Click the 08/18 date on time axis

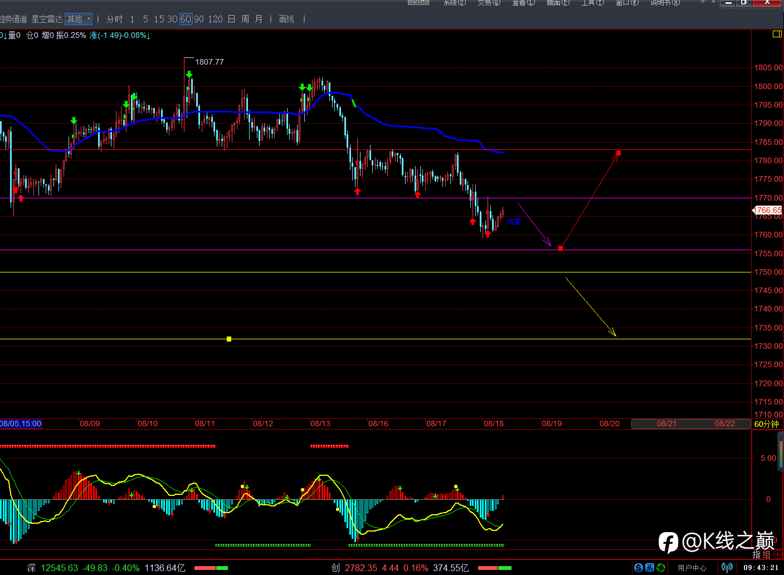[x=494, y=423]
